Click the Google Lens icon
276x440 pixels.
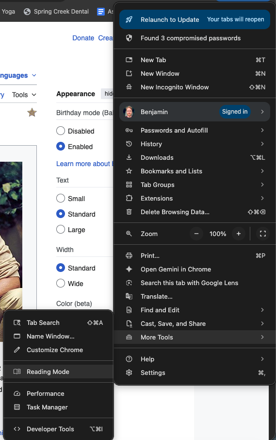[x=129, y=283]
